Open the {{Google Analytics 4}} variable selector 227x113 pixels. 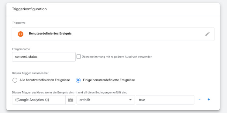coord(39,100)
